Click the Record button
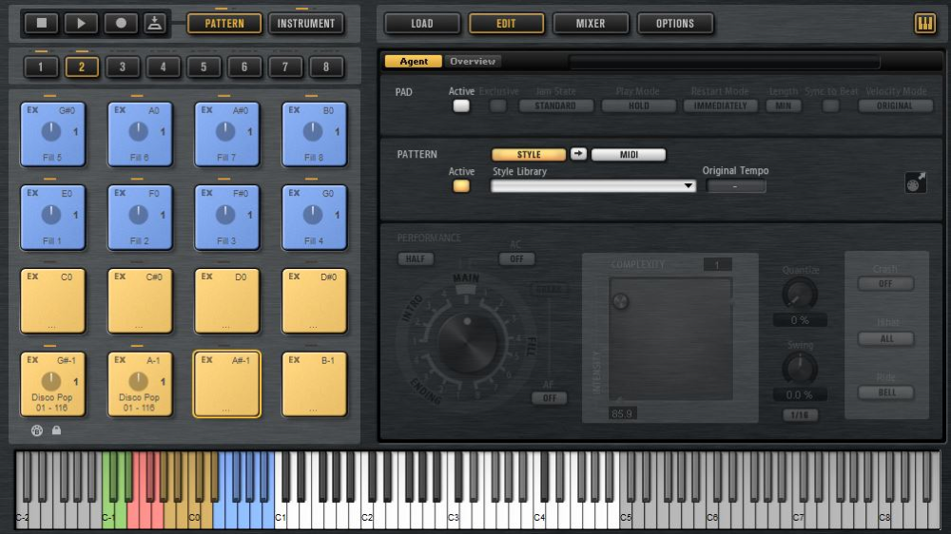Image resolution: width=951 pixels, height=534 pixels. 121,23
